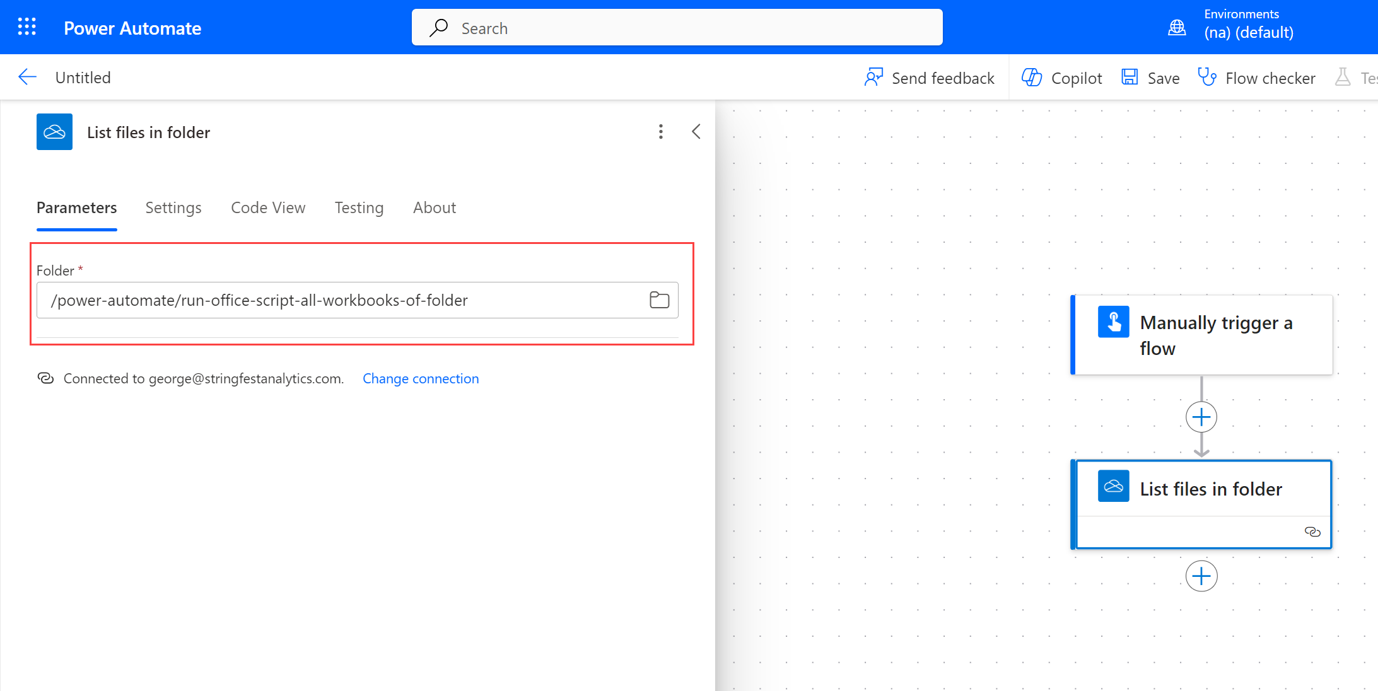Click the back arrow next to Untitled
Screen dimensions: 1378x691
tap(27, 78)
